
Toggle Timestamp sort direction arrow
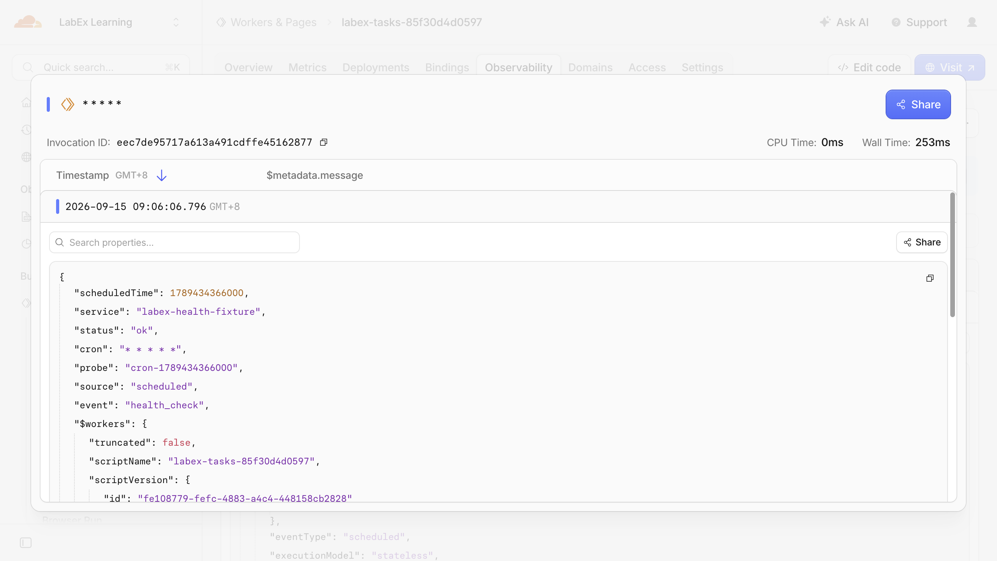(162, 175)
